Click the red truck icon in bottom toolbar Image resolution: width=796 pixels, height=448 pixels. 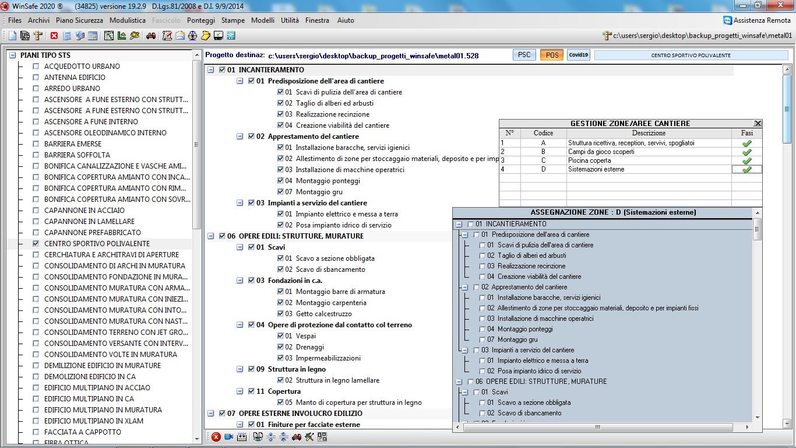(297, 437)
